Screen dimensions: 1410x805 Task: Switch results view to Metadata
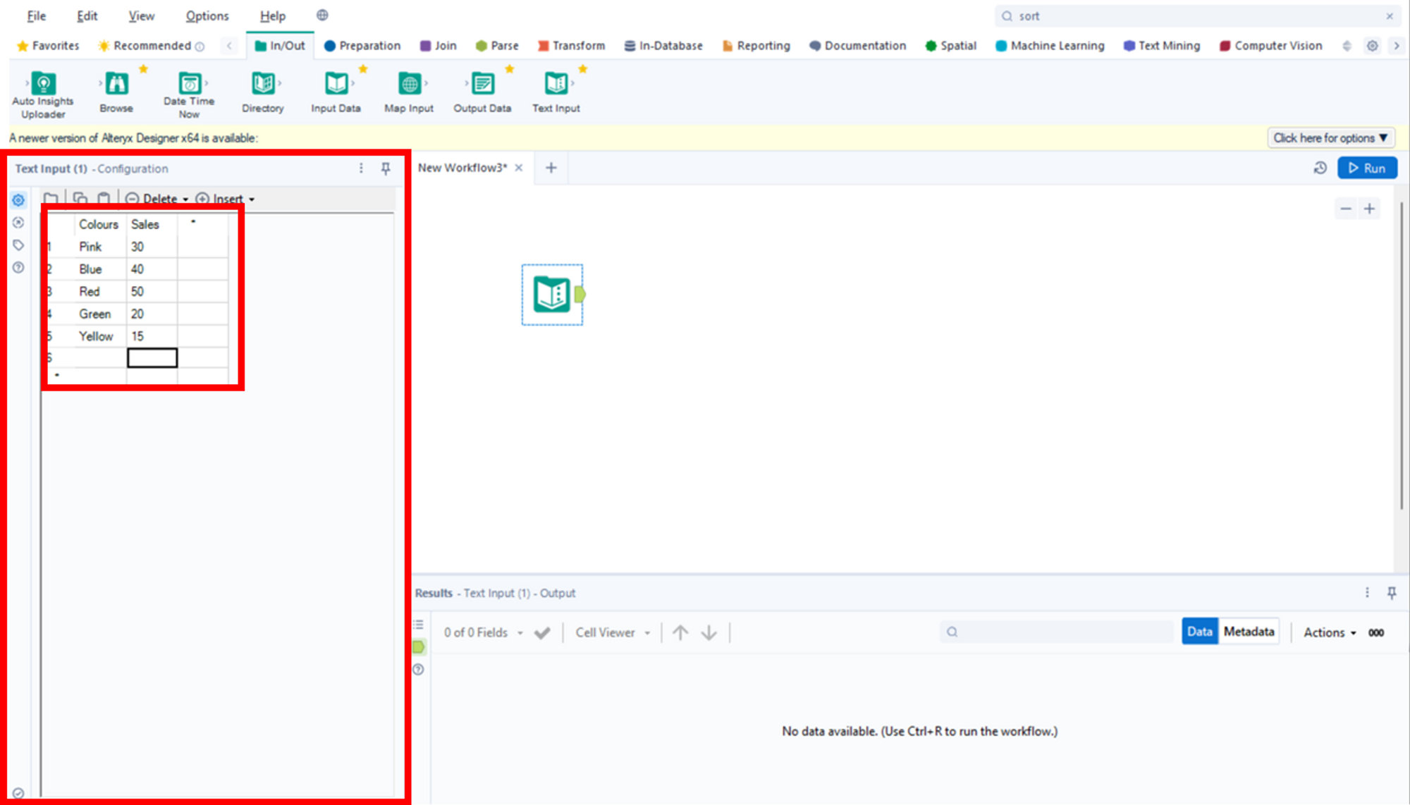[1249, 631]
